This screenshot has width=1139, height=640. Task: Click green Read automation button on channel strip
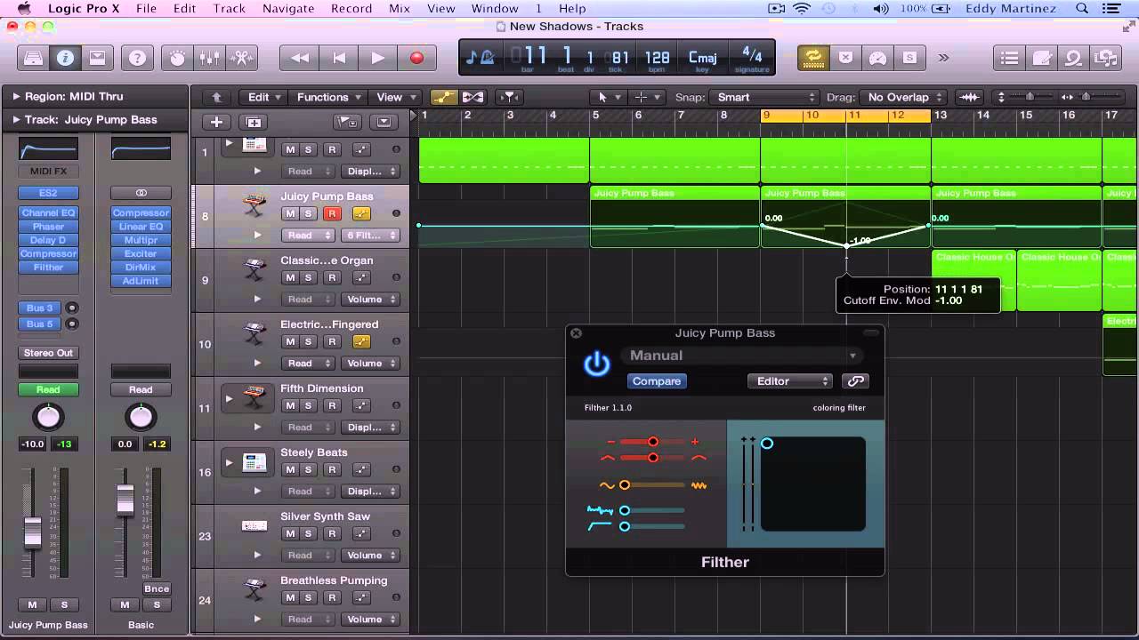(x=48, y=389)
